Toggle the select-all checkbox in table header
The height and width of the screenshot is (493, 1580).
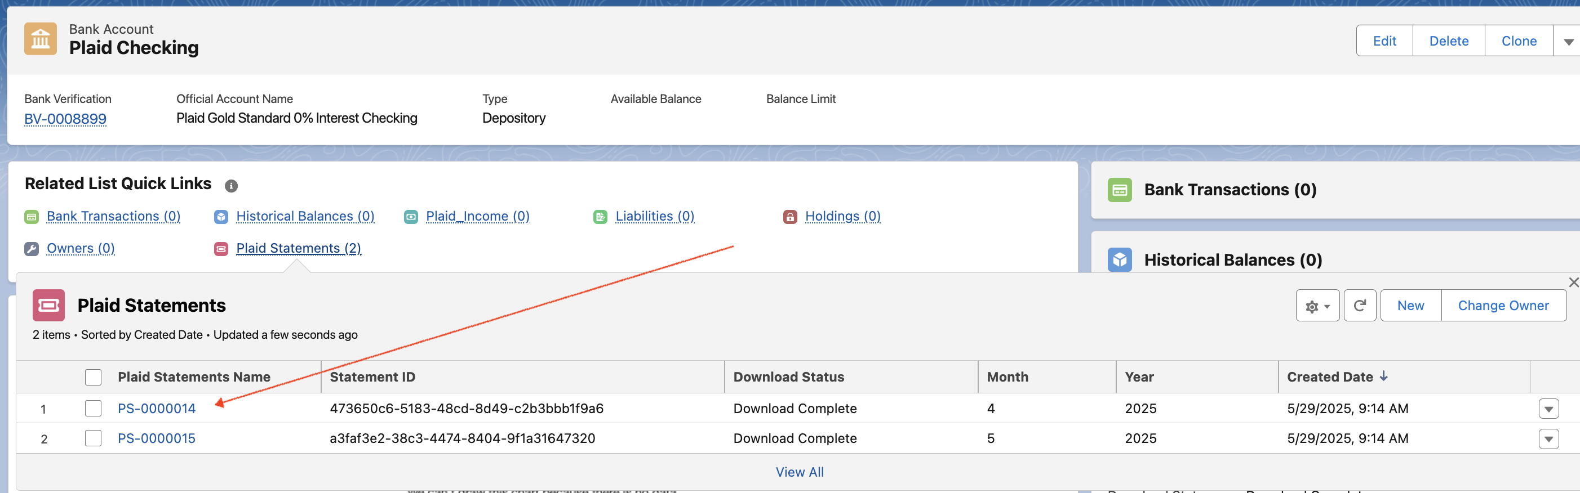point(93,377)
